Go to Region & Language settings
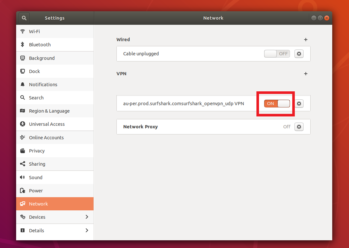The height and width of the screenshot is (248, 349). (49, 111)
